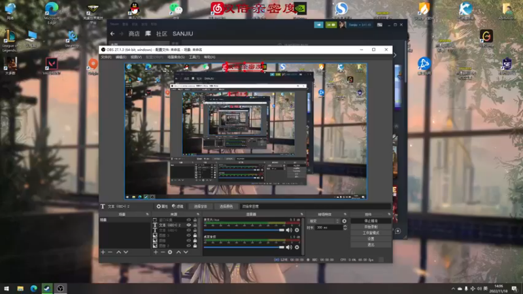523x294 pixels.
Task: Open League of Legends desktop shortcut
Action: pos(10,41)
